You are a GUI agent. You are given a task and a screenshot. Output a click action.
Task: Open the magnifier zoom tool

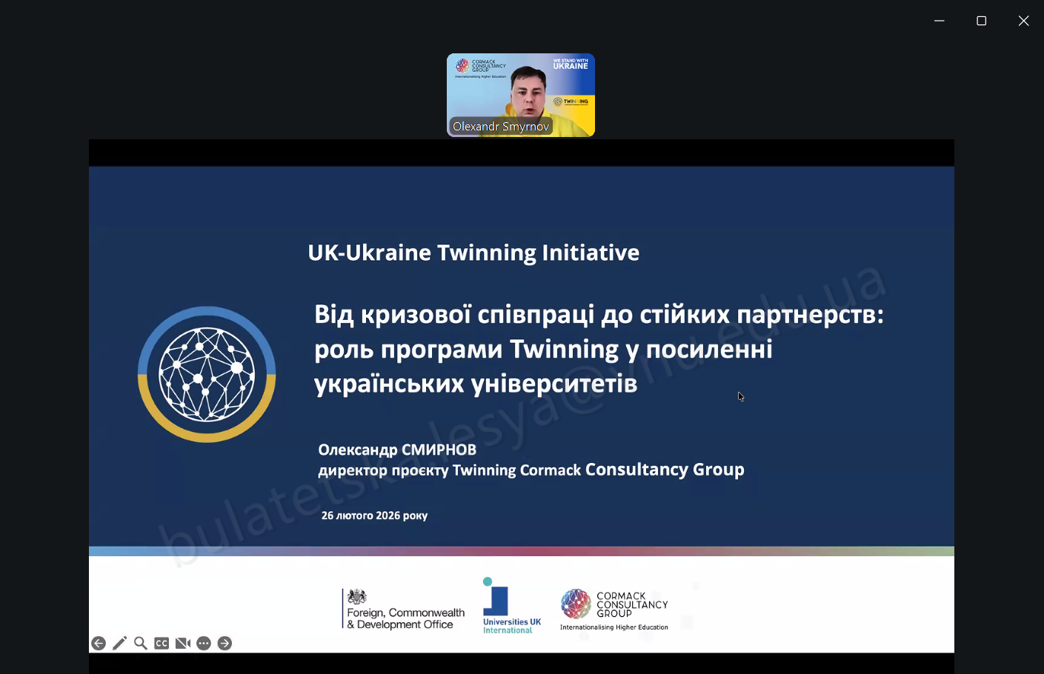140,644
